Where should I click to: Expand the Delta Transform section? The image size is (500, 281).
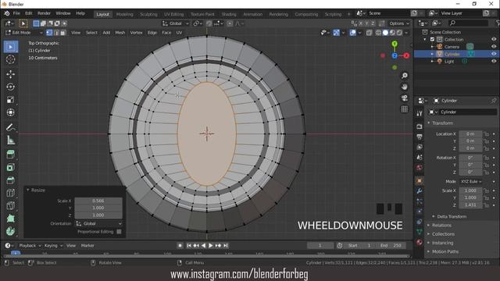click(452, 217)
